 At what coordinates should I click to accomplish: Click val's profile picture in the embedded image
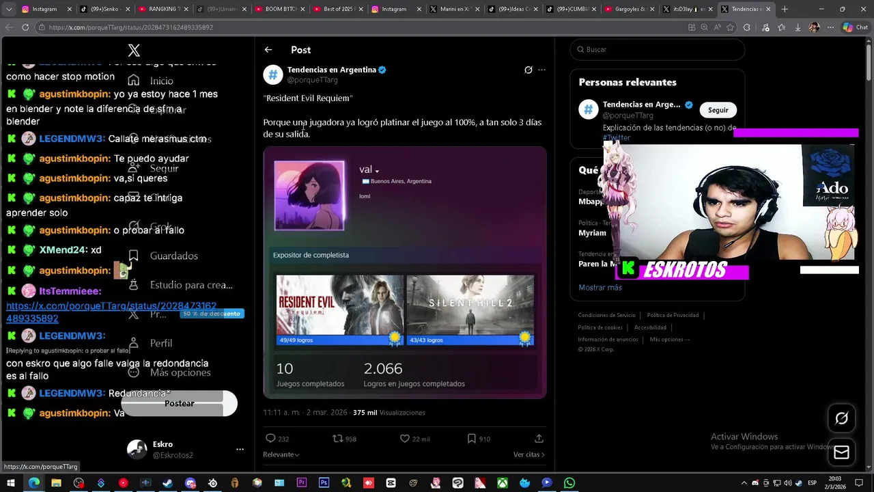coord(309,196)
